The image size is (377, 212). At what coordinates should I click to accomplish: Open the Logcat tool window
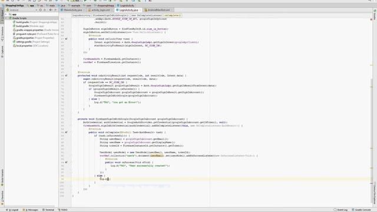pyautogui.click(x=12, y=210)
